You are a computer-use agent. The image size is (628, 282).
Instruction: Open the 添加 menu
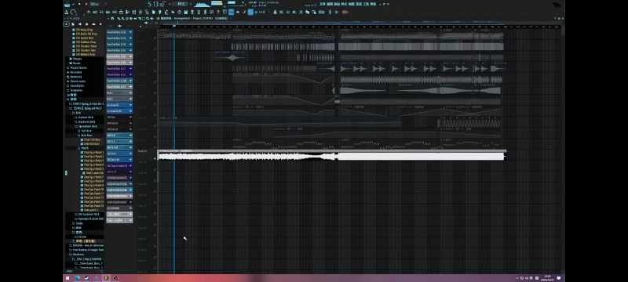(x=337, y=4)
